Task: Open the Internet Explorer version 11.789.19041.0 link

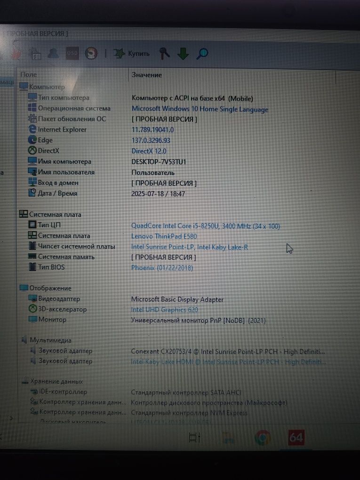Action: 152,130
